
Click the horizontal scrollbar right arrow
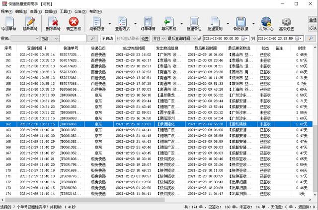pyautogui.click(x=310, y=200)
